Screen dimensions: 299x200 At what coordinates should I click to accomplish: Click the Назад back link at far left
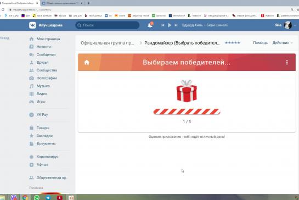coord(4,38)
